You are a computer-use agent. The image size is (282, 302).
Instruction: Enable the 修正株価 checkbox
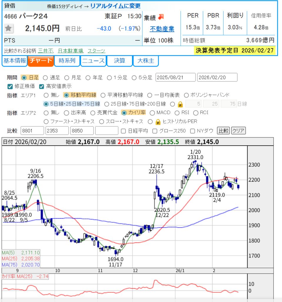coord(10,86)
